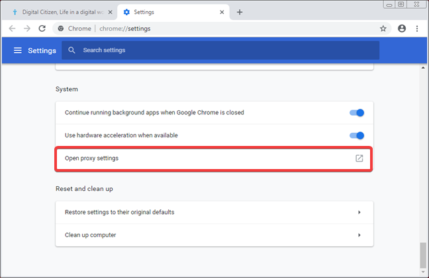Viewport: 429px width, 278px height.
Task: Close the Digital Citizen tab
Action: click(110, 12)
